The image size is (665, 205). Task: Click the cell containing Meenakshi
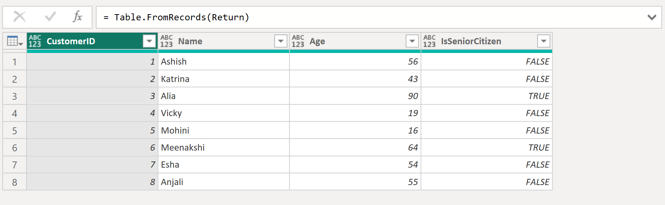click(x=183, y=148)
